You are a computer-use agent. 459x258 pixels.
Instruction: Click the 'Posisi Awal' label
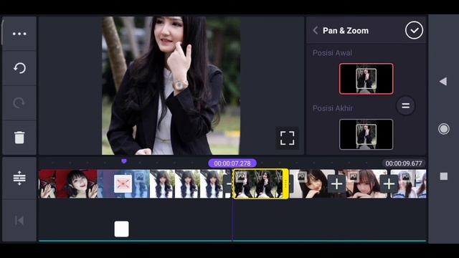[332, 53]
